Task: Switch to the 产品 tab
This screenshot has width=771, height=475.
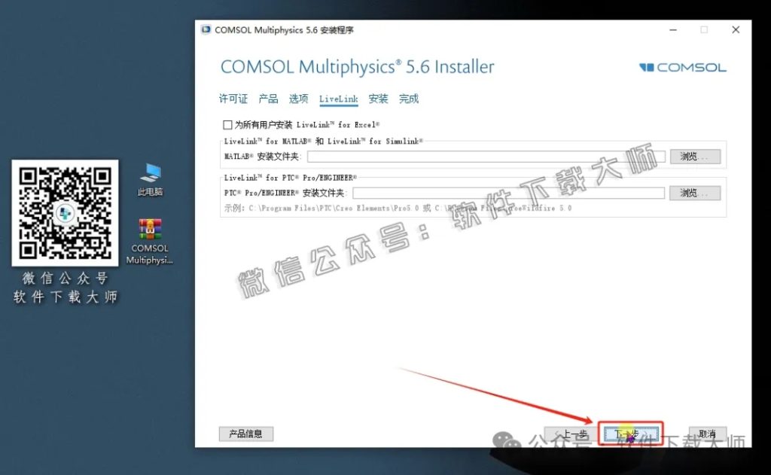Action: pos(267,98)
